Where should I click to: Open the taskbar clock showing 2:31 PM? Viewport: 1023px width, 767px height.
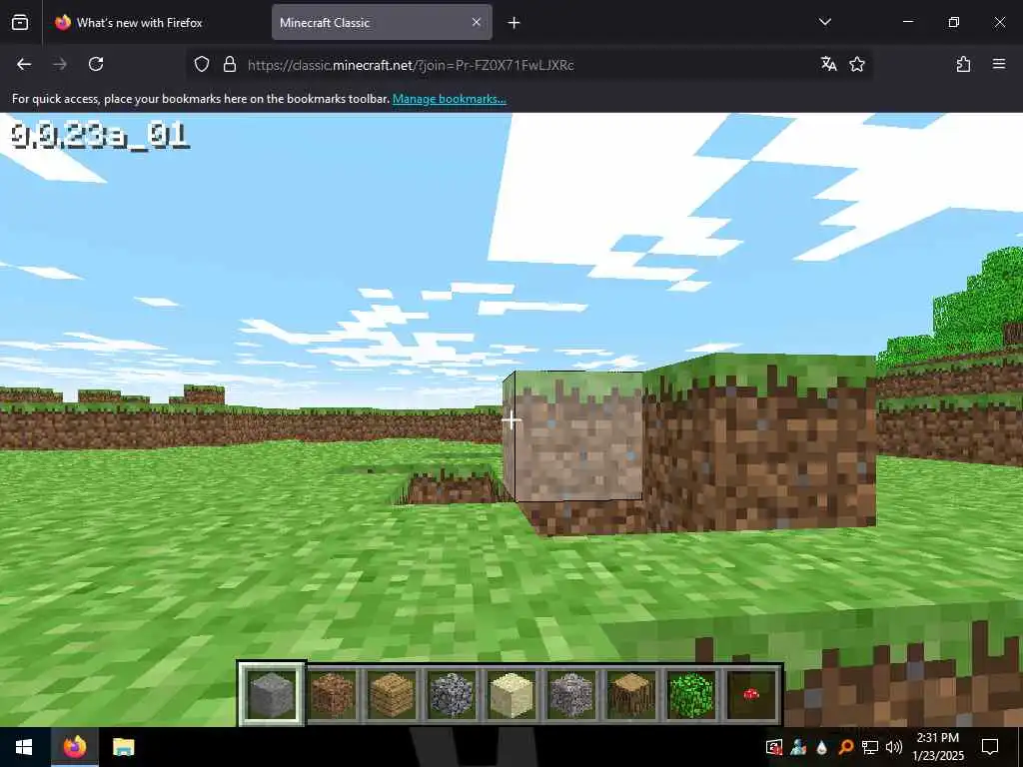(938, 747)
